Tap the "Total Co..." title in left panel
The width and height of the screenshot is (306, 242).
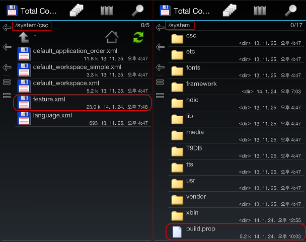(x=38, y=11)
